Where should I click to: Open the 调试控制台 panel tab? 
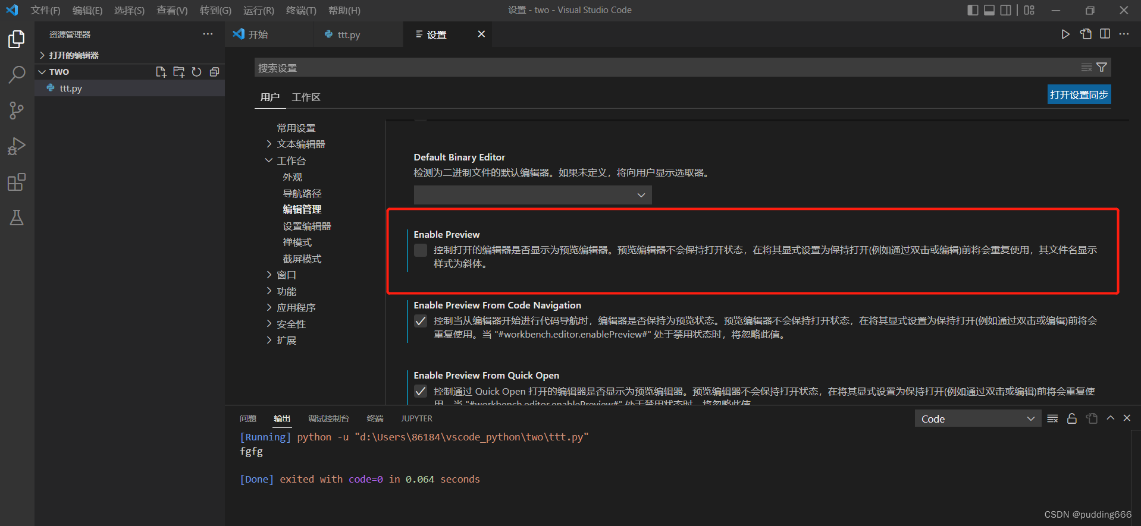tap(328, 418)
